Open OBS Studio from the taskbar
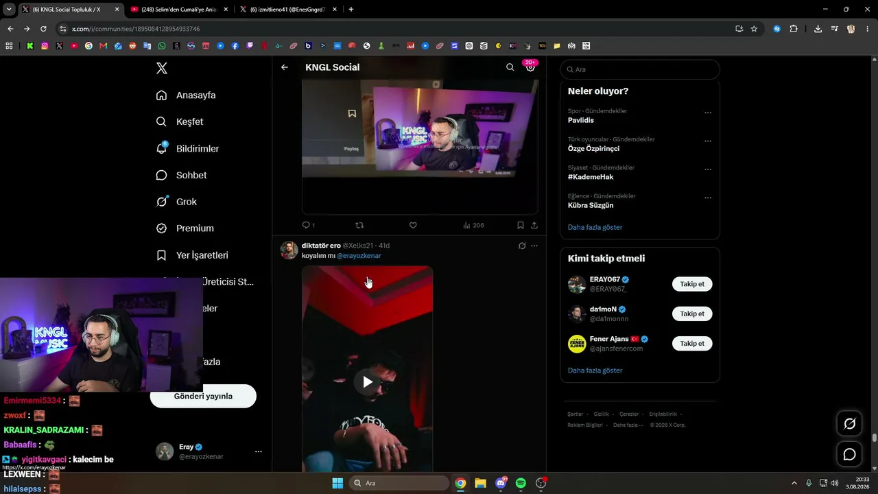This screenshot has width=878, height=494. tap(541, 483)
